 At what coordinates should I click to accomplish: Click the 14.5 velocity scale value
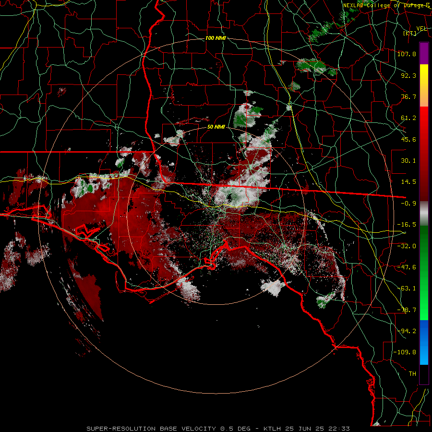[408, 182]
